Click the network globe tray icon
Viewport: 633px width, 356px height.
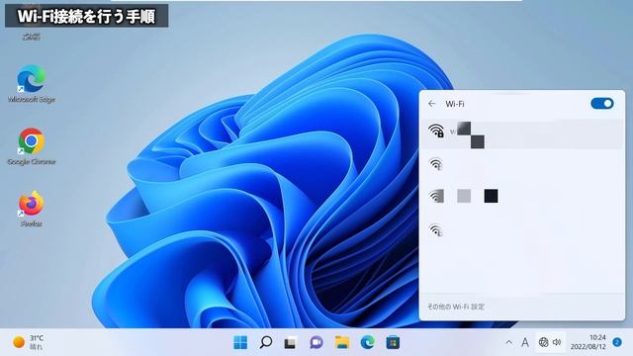[543, 342]
